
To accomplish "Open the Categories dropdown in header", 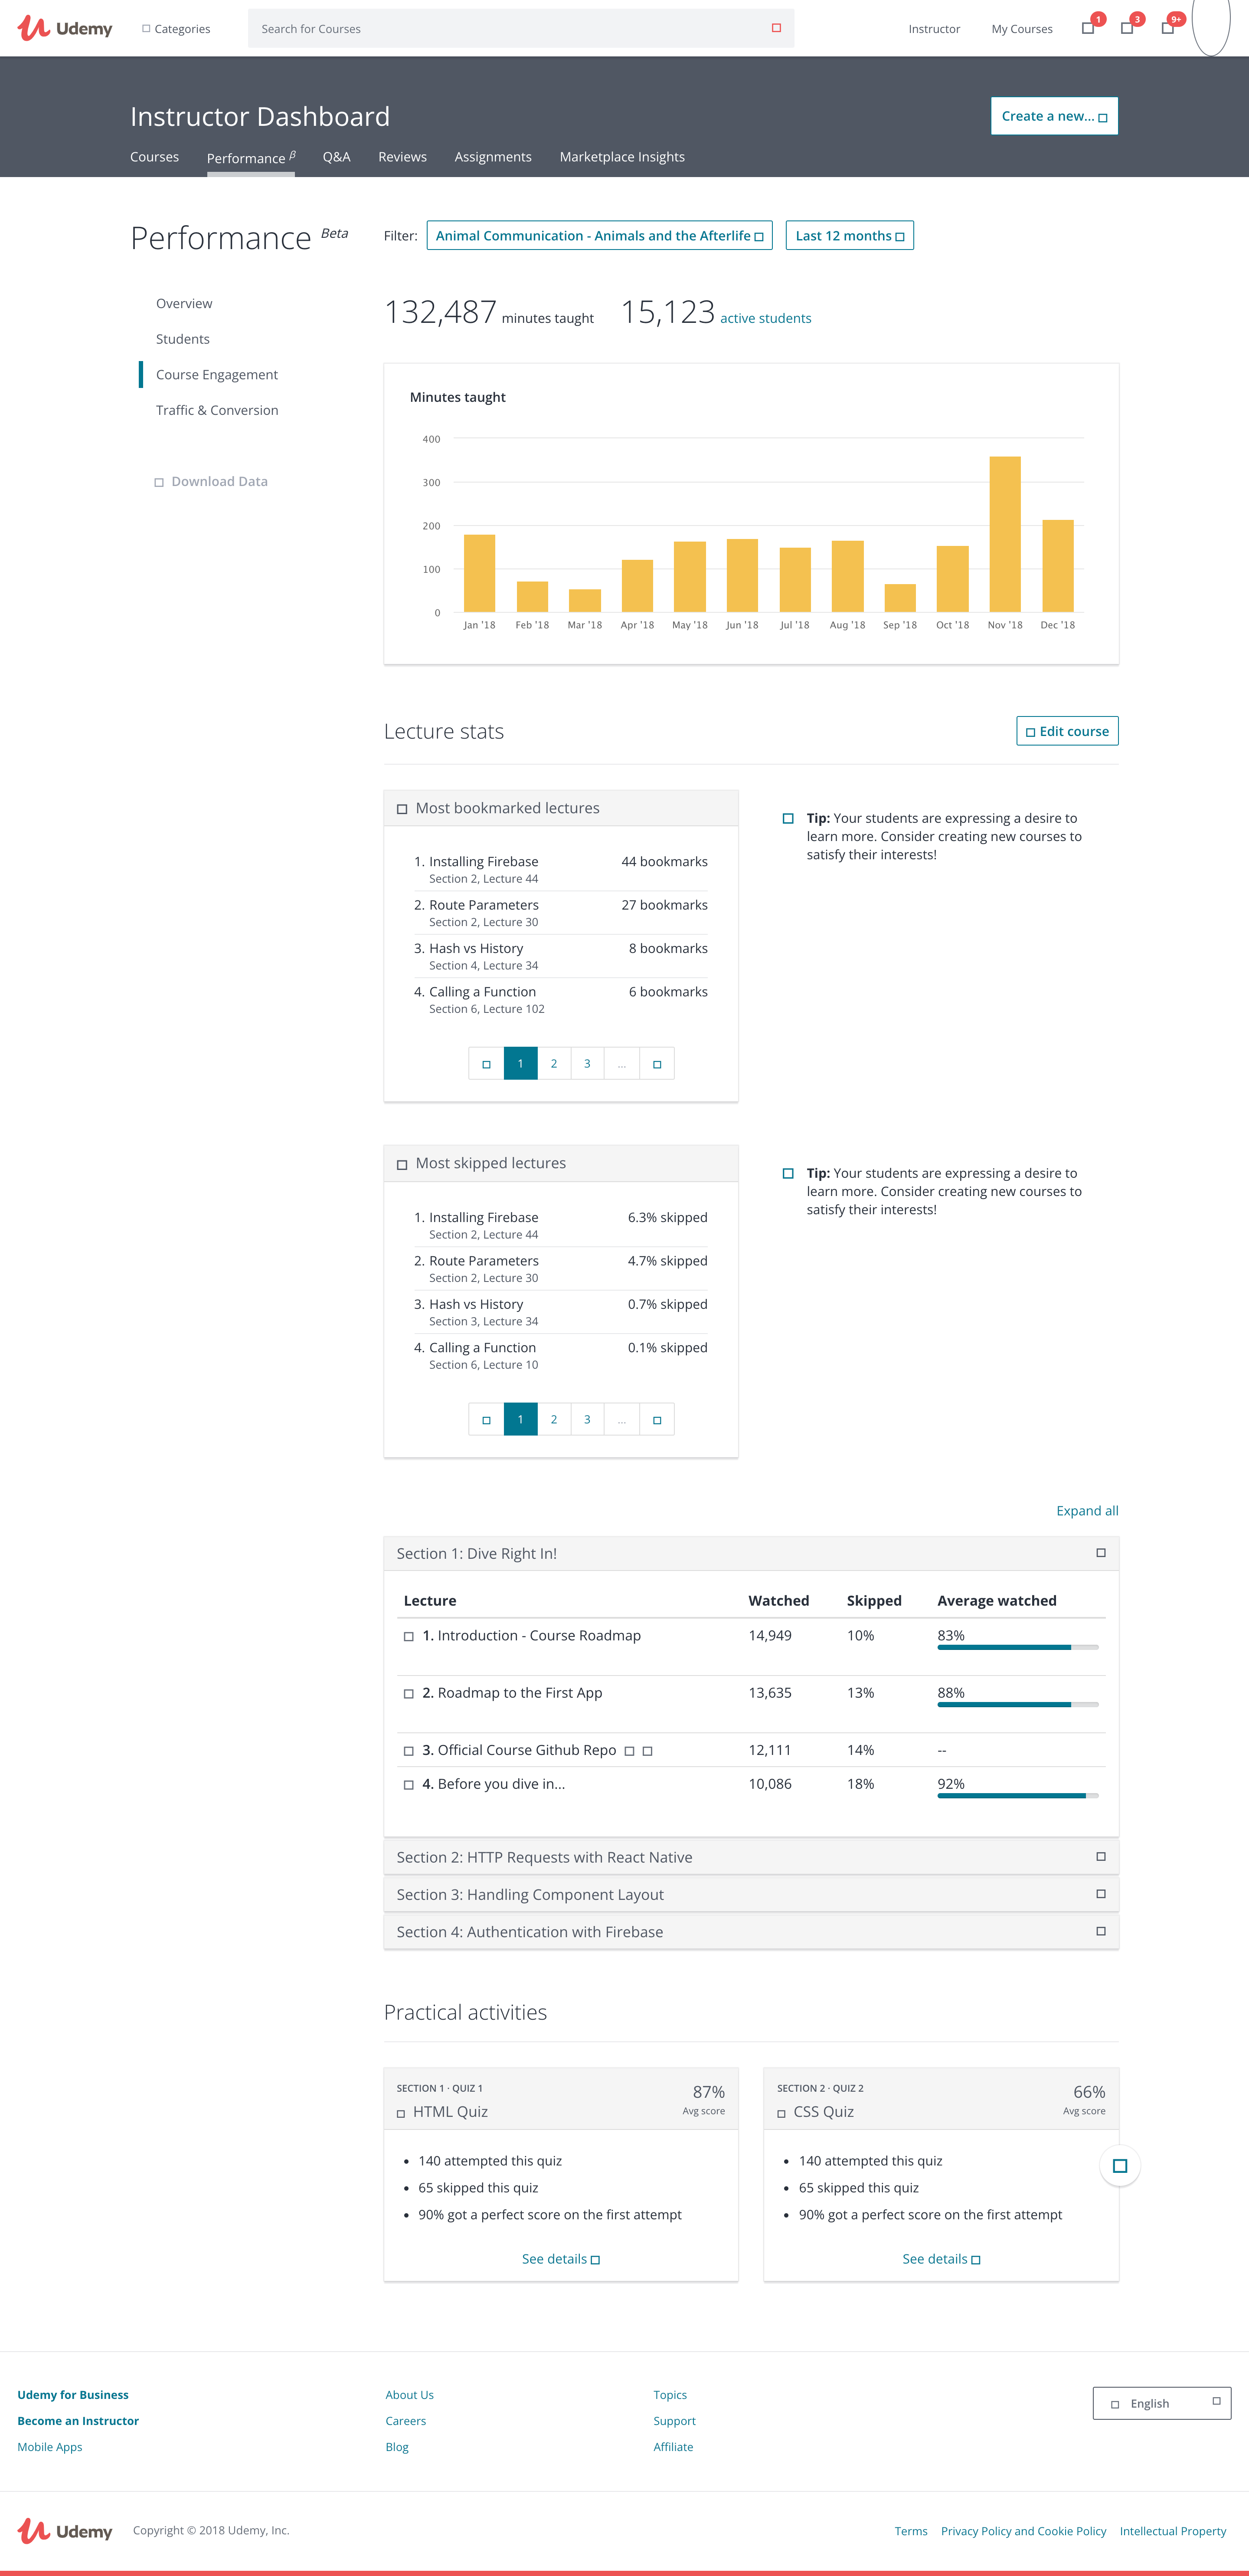I will point(176,29).
